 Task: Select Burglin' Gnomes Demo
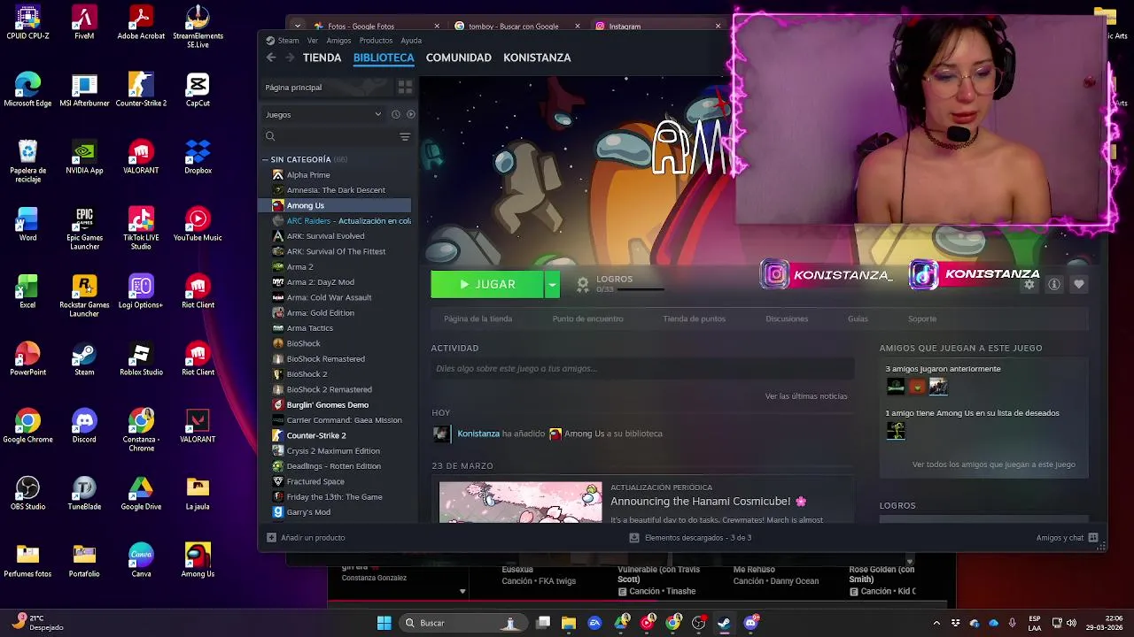point(327,405)
